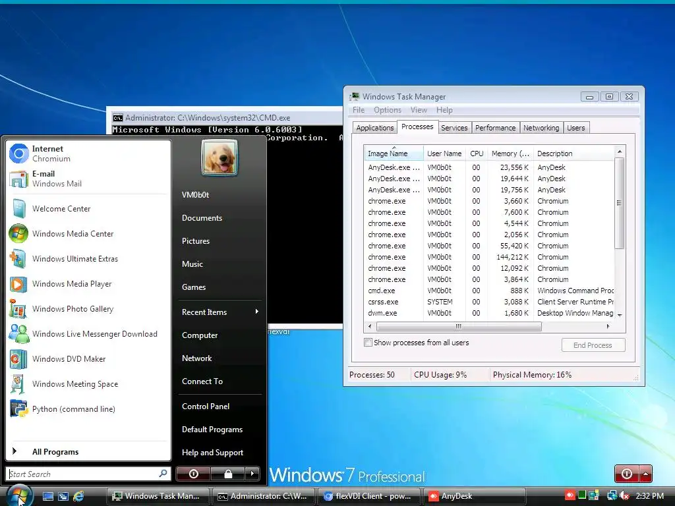
Task: Open dropdown arrow beside red power button
Action: pyautogui.click(x=646, y=474)
